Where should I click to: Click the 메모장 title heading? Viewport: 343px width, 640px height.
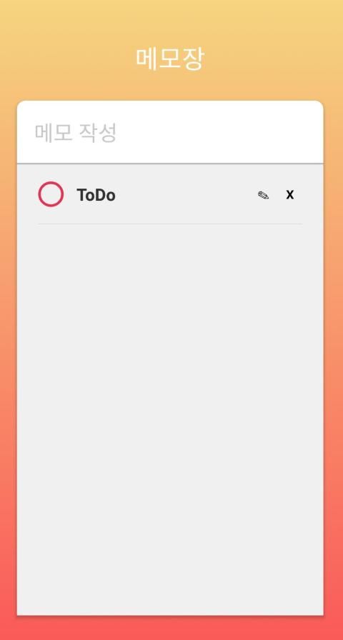[x=170, y=59]
